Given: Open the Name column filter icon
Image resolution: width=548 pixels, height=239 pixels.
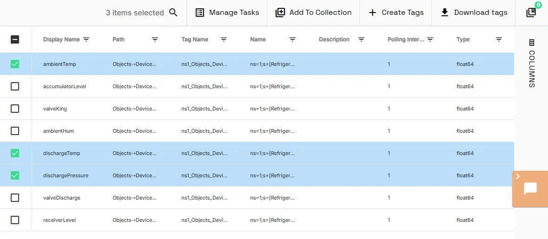Looking at the screenshot, I should tap(292, 39).
